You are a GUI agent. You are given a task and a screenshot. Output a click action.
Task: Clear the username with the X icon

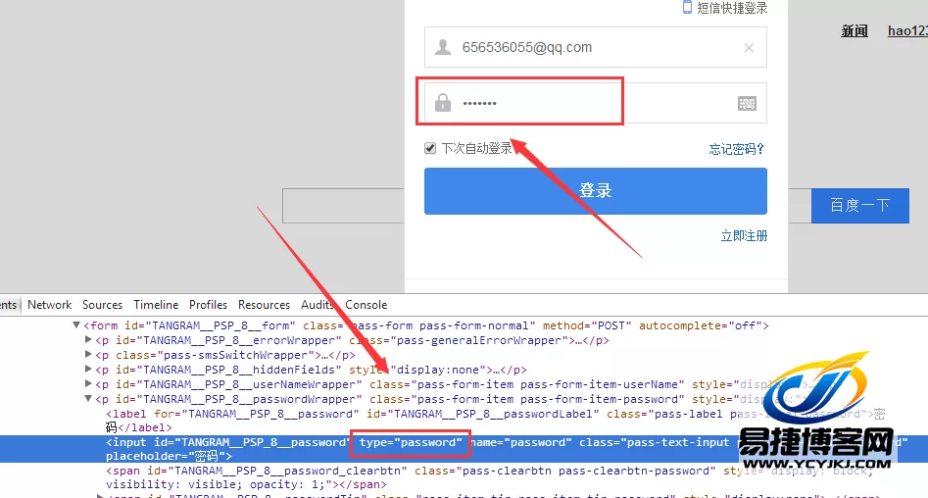click(749, 48)
